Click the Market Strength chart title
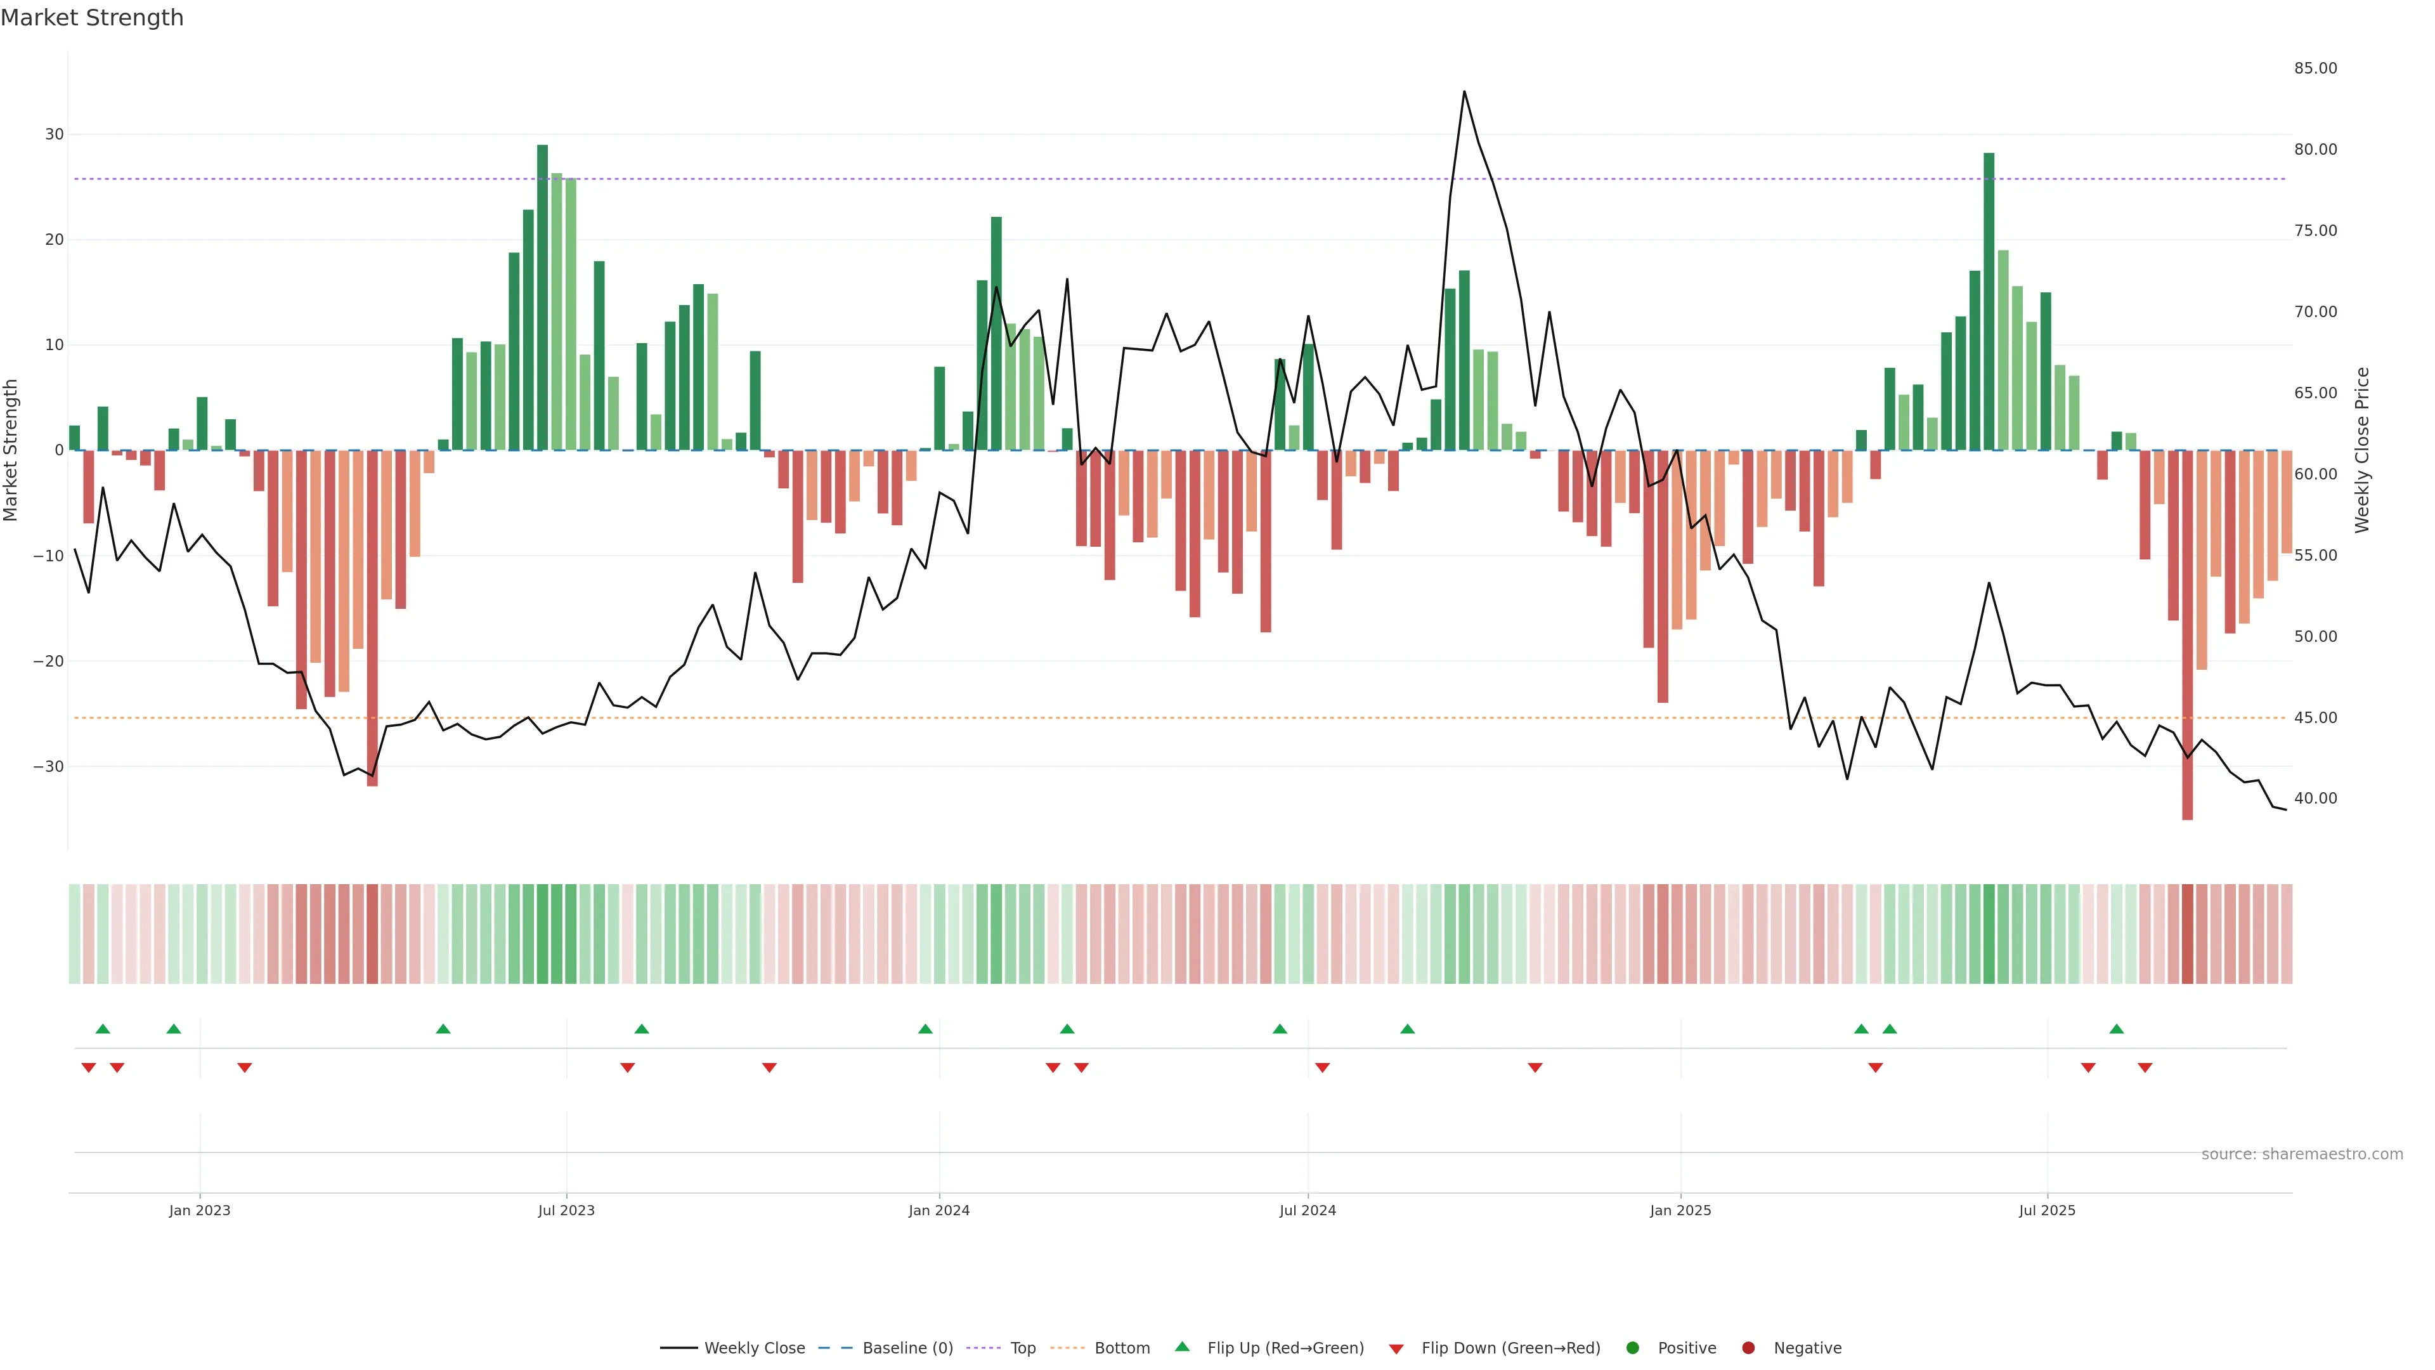The height and width of the screenshot is (1370, 2435). [92, 18]
